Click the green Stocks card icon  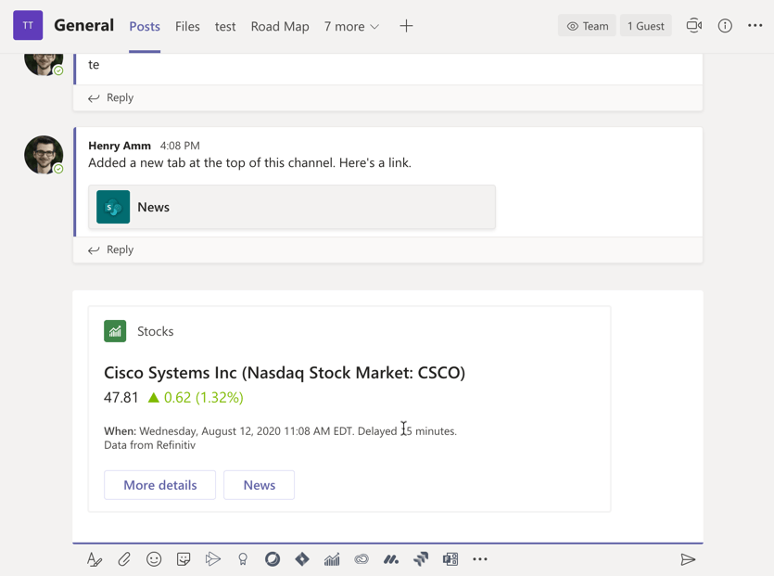pos(115,331)
